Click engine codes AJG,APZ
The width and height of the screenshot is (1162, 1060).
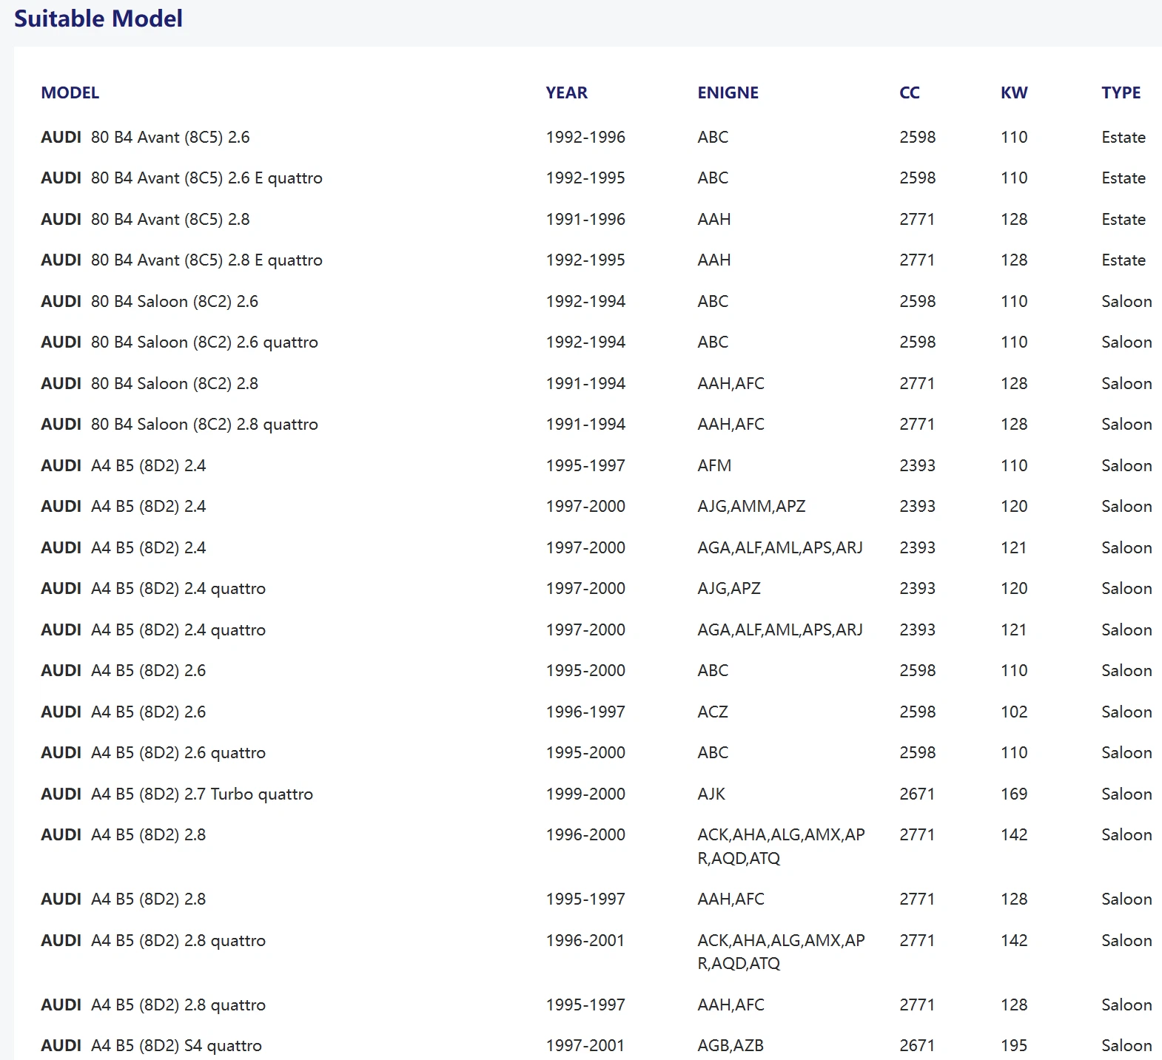[x=729, y=589]
